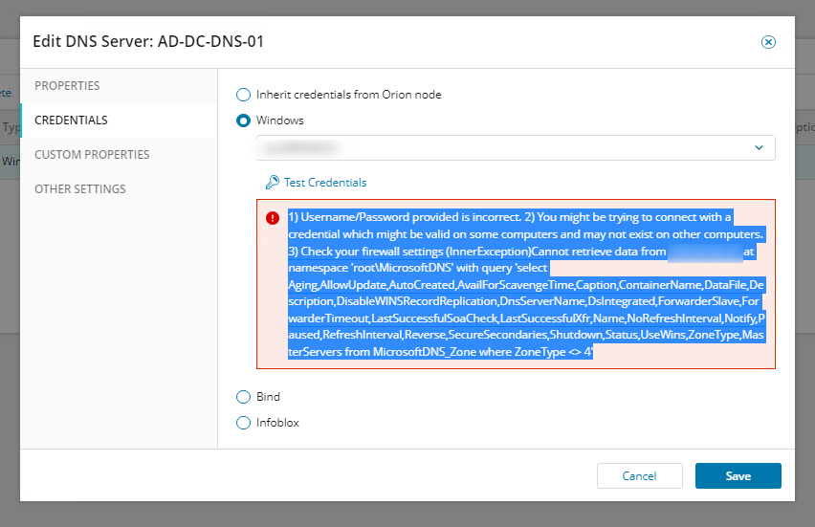
Task: Select Inherit credentials from Orion node
Action: [243, 95]
